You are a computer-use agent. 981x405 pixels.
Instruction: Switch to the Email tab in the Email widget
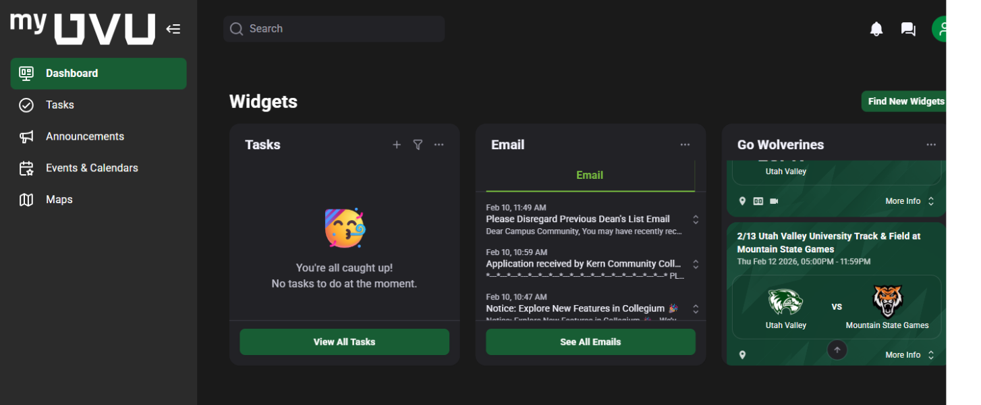(590, 175)
